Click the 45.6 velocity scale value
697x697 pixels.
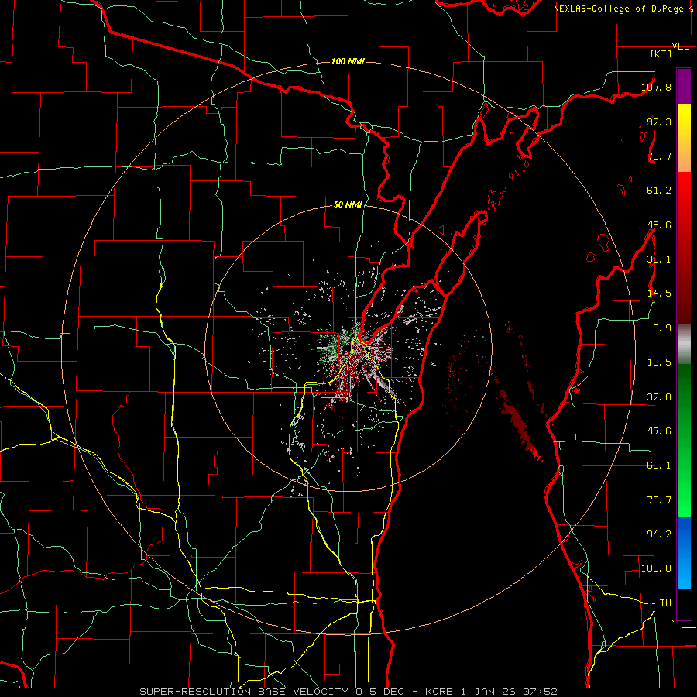659,225
